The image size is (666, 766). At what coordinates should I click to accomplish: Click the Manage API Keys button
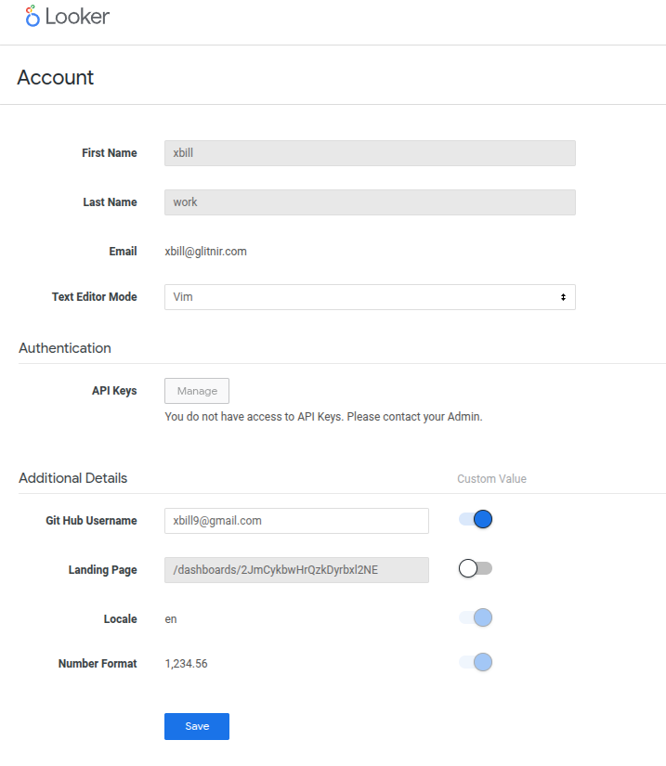coord(197,391)
